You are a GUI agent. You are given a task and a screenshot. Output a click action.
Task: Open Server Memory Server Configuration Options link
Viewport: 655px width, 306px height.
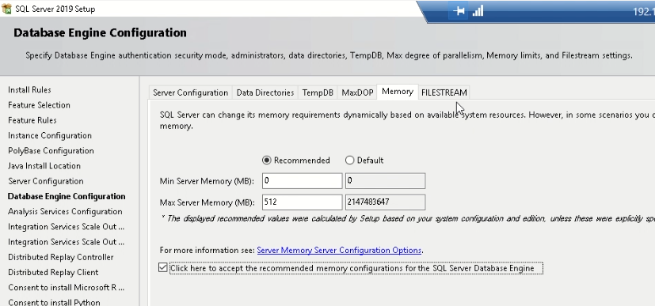pyautogui.click(x=339, y=250)
